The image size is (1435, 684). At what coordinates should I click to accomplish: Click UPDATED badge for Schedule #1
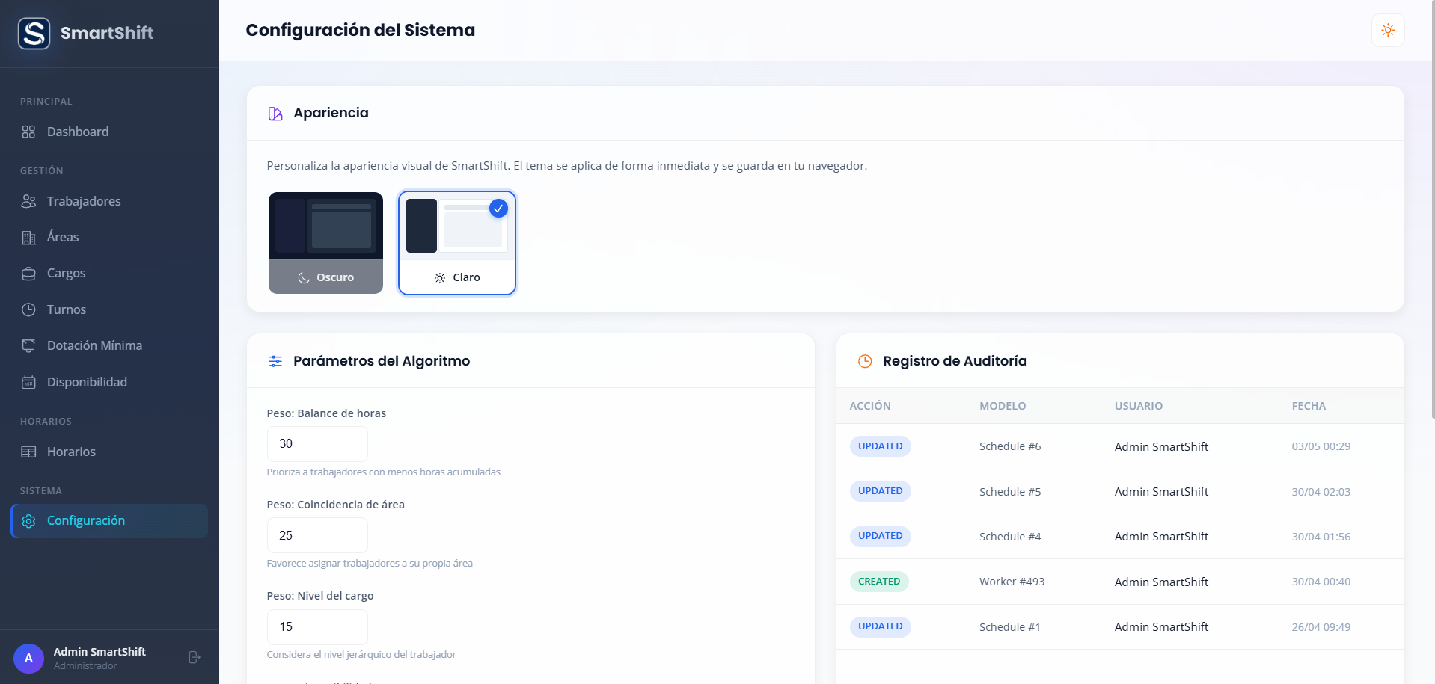click(880, 626)
